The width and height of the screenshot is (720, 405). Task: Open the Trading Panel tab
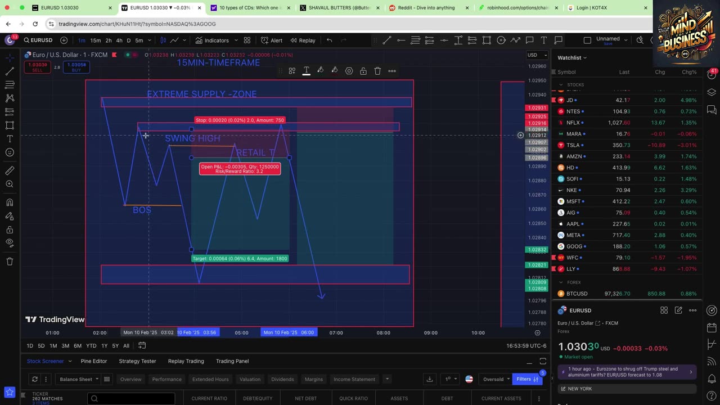[232, 361]
